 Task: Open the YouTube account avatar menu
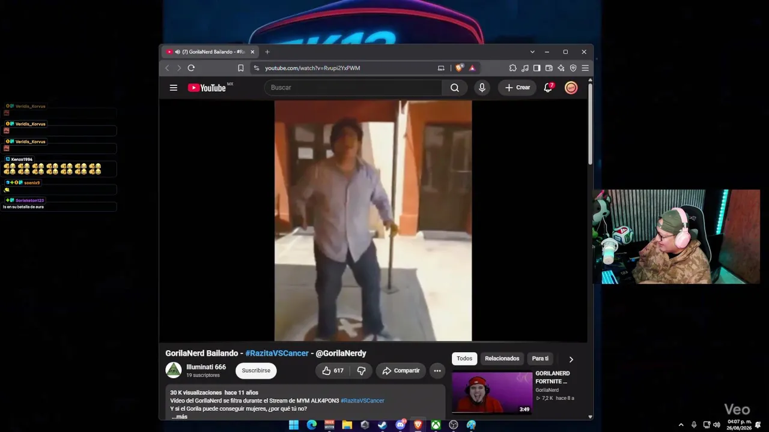tap(571, 88)
